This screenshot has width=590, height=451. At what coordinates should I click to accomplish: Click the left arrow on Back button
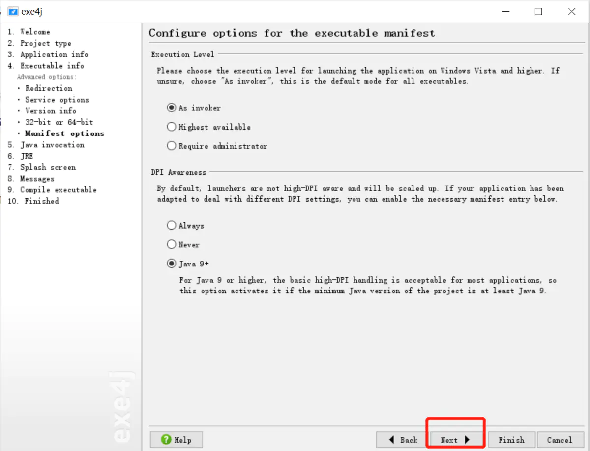coord(392,440)
